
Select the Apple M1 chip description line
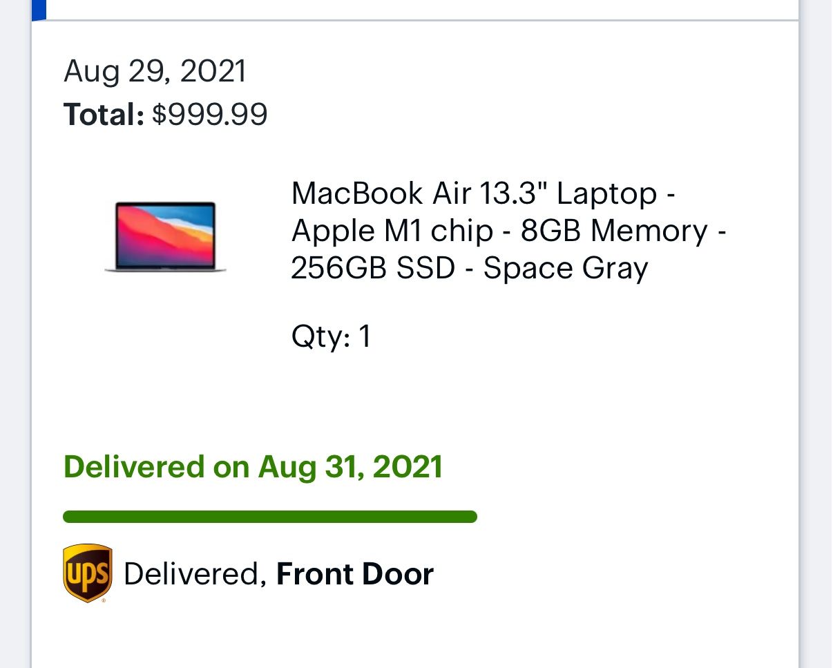click(x=392, y=231)
